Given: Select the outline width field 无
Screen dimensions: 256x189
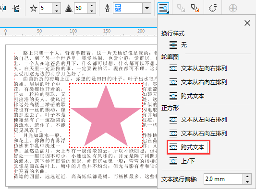Looking at the screenshot, I should click(128, 8).
